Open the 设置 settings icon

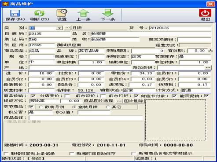pyautogui.click(x=62, y=13)
